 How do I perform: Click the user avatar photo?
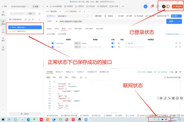[163, 6]
